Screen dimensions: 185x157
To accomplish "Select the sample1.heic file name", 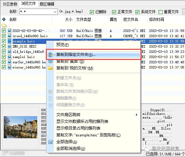I will click(x=24, y=57).
